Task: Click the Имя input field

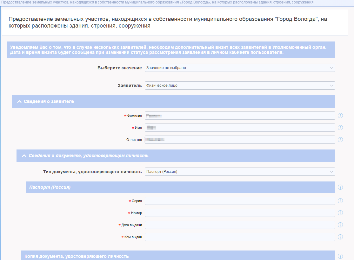Action: pyautogui.click(x=240, y=128)
